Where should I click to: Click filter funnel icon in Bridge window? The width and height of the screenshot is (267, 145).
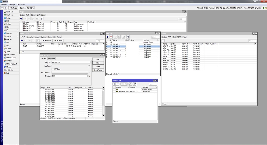click(42, 19)
